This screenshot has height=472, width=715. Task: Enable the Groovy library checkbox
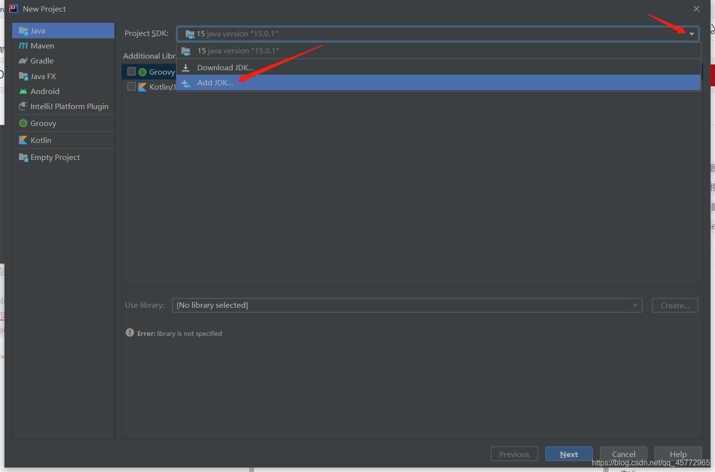pyautogui.click(x=131, y=71)
